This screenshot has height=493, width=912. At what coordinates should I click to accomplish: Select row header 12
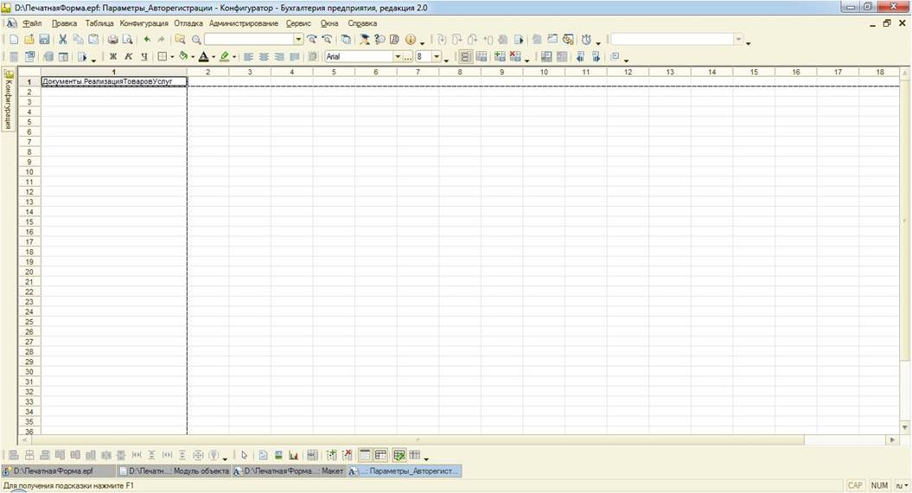pos(29,192)
